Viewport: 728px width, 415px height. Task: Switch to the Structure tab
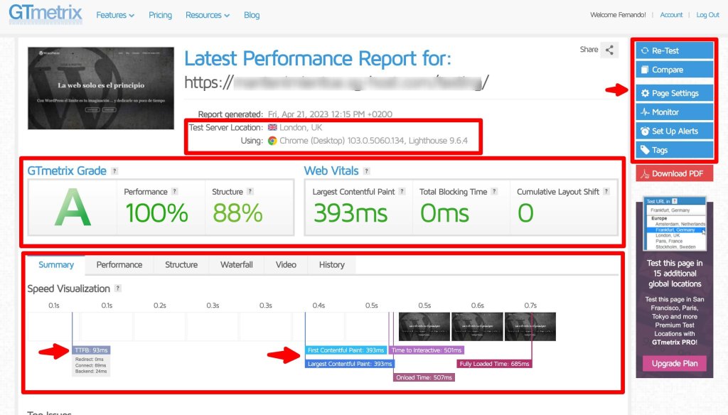(181, 264)
